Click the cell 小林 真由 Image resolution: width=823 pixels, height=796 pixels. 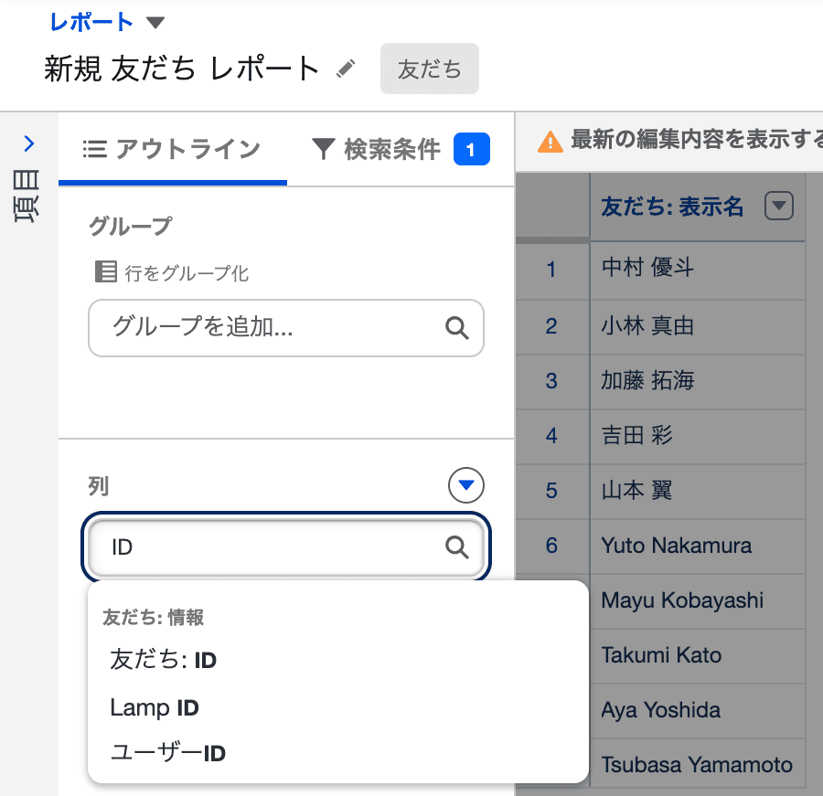click(x=698, y=327)
